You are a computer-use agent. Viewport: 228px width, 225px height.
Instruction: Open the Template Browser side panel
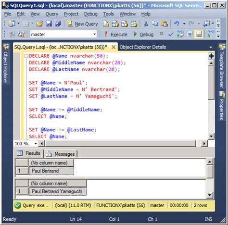click(222, 66)
